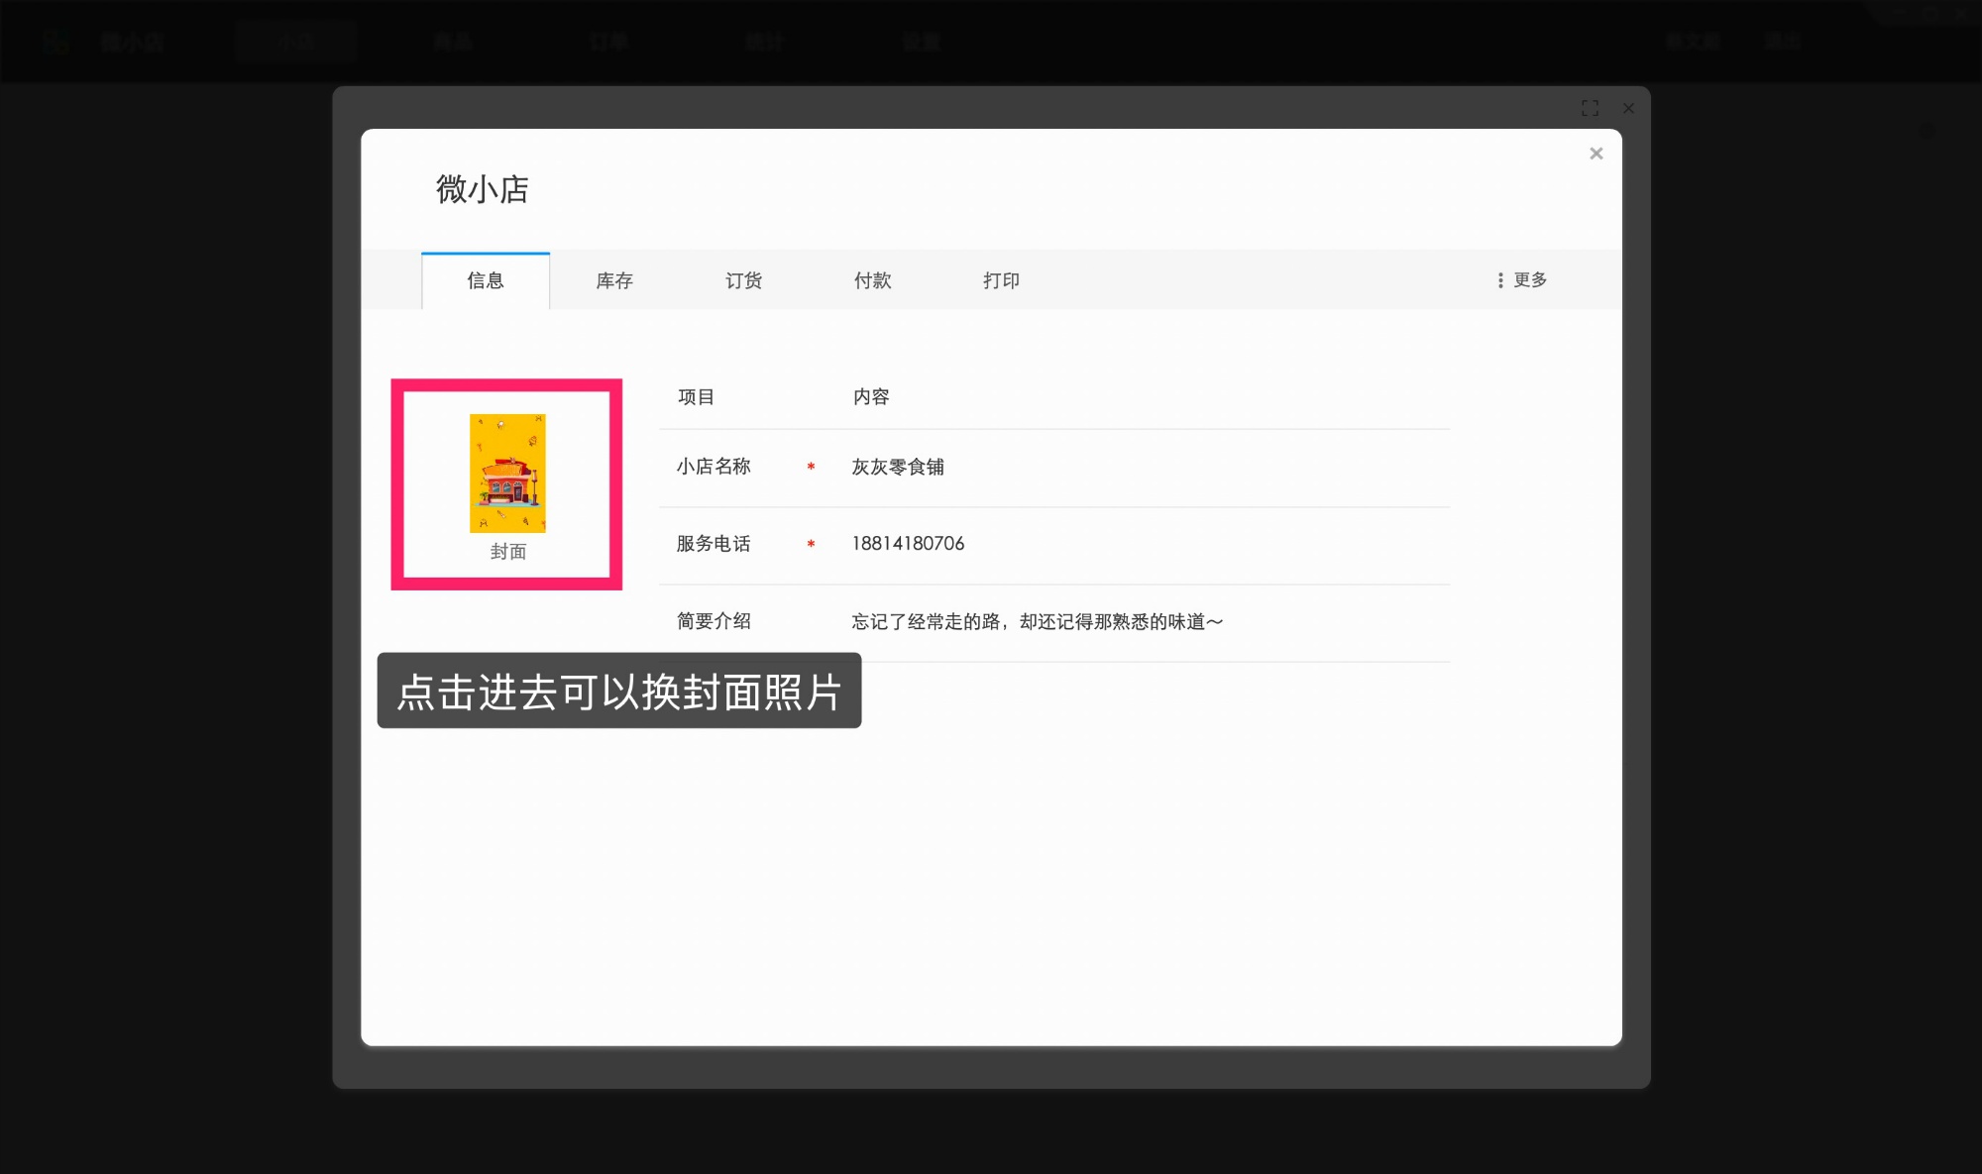
Task: Open the 订单 section in top navigation
Action: click(607, 41)
